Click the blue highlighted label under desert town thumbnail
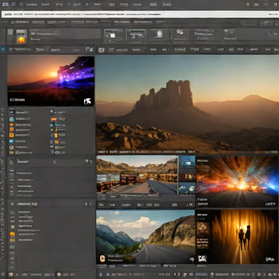Viewport: 279px width, 279px height. coord(126,205)
